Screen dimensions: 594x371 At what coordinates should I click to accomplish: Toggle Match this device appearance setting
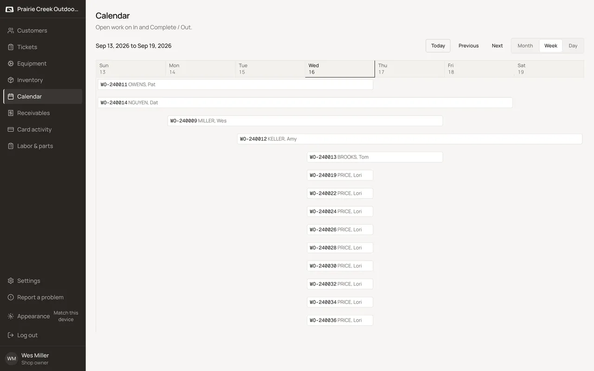point(66,316)
